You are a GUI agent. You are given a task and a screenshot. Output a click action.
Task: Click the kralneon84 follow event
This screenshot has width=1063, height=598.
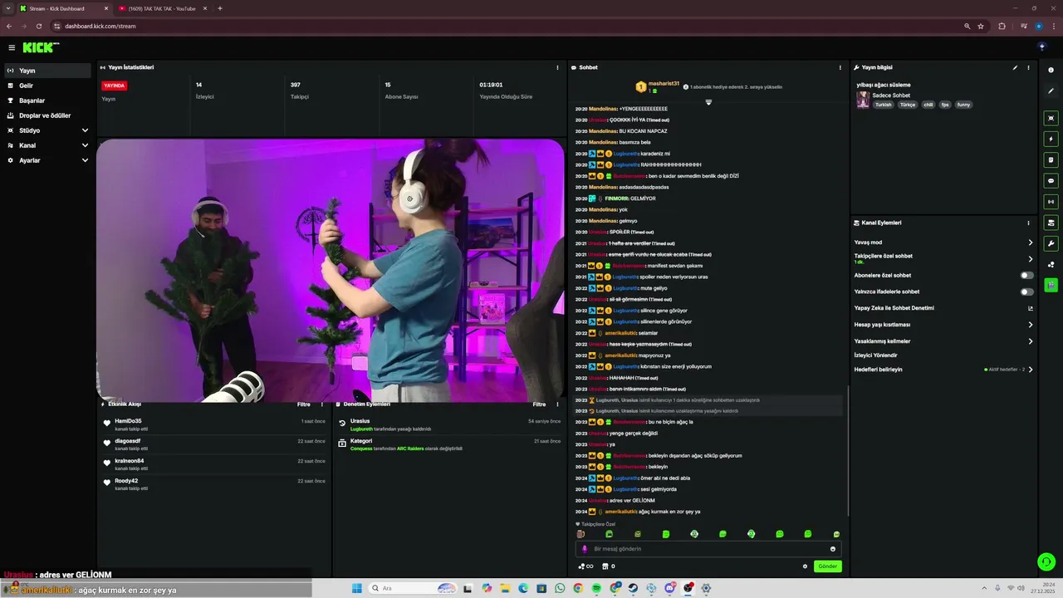214,464
